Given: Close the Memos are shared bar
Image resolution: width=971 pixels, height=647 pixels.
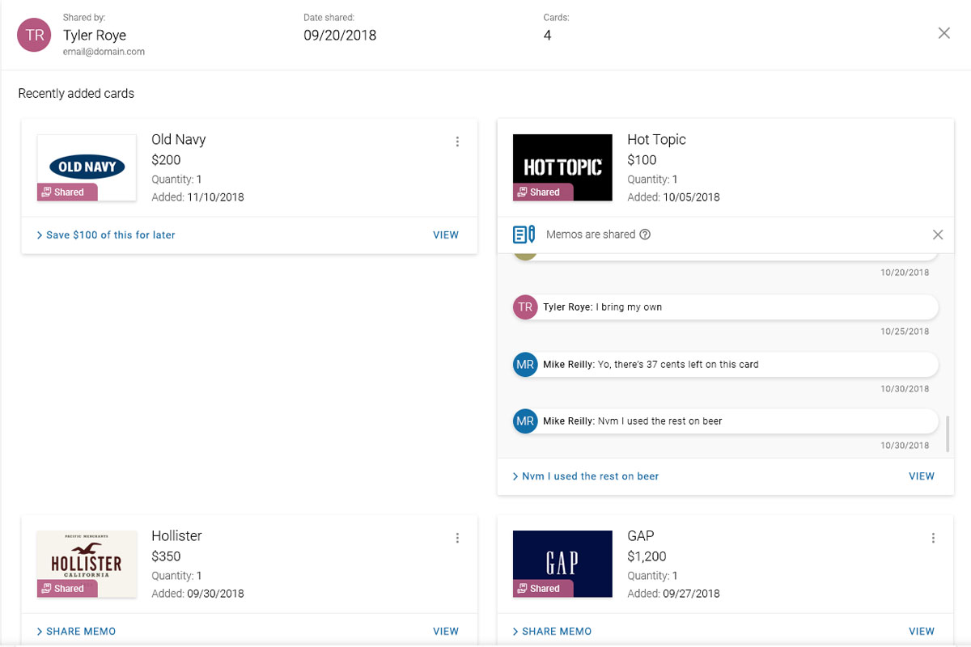Looking at the screenshot, I should click(x=938, y=235).
